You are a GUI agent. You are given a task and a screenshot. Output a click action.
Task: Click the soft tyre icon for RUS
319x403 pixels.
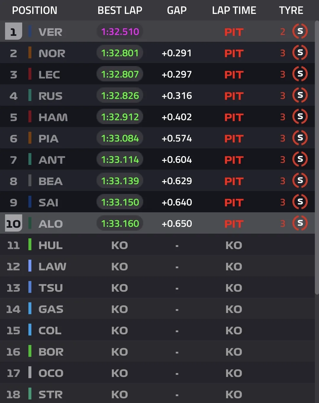(x=300, y=95)
